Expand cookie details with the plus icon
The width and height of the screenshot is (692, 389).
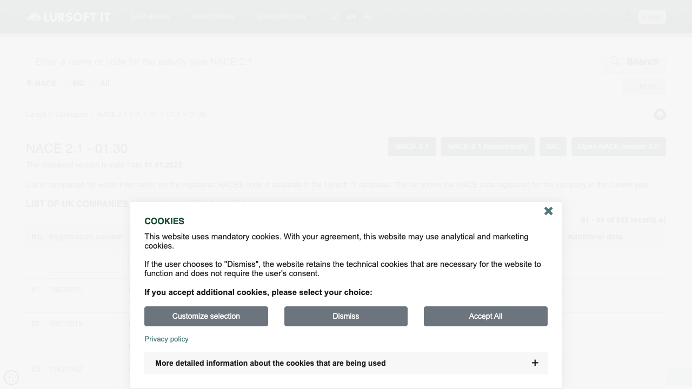click(535, 363)
